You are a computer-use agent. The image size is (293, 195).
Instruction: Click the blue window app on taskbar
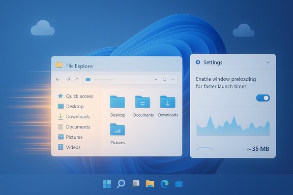tap(179, 184)
